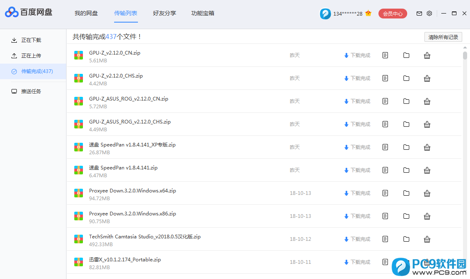Click the 492.33MB size text
Image resolution: width=470 pixels, height=279 pixels.
(101, 245)
